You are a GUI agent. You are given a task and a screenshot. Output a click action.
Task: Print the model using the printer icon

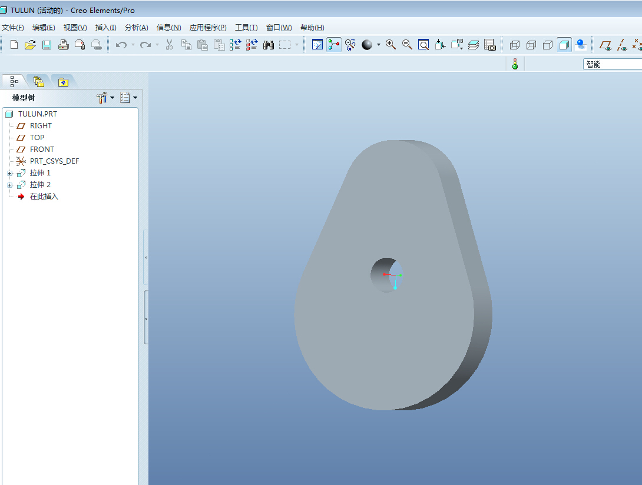(64, 45)
